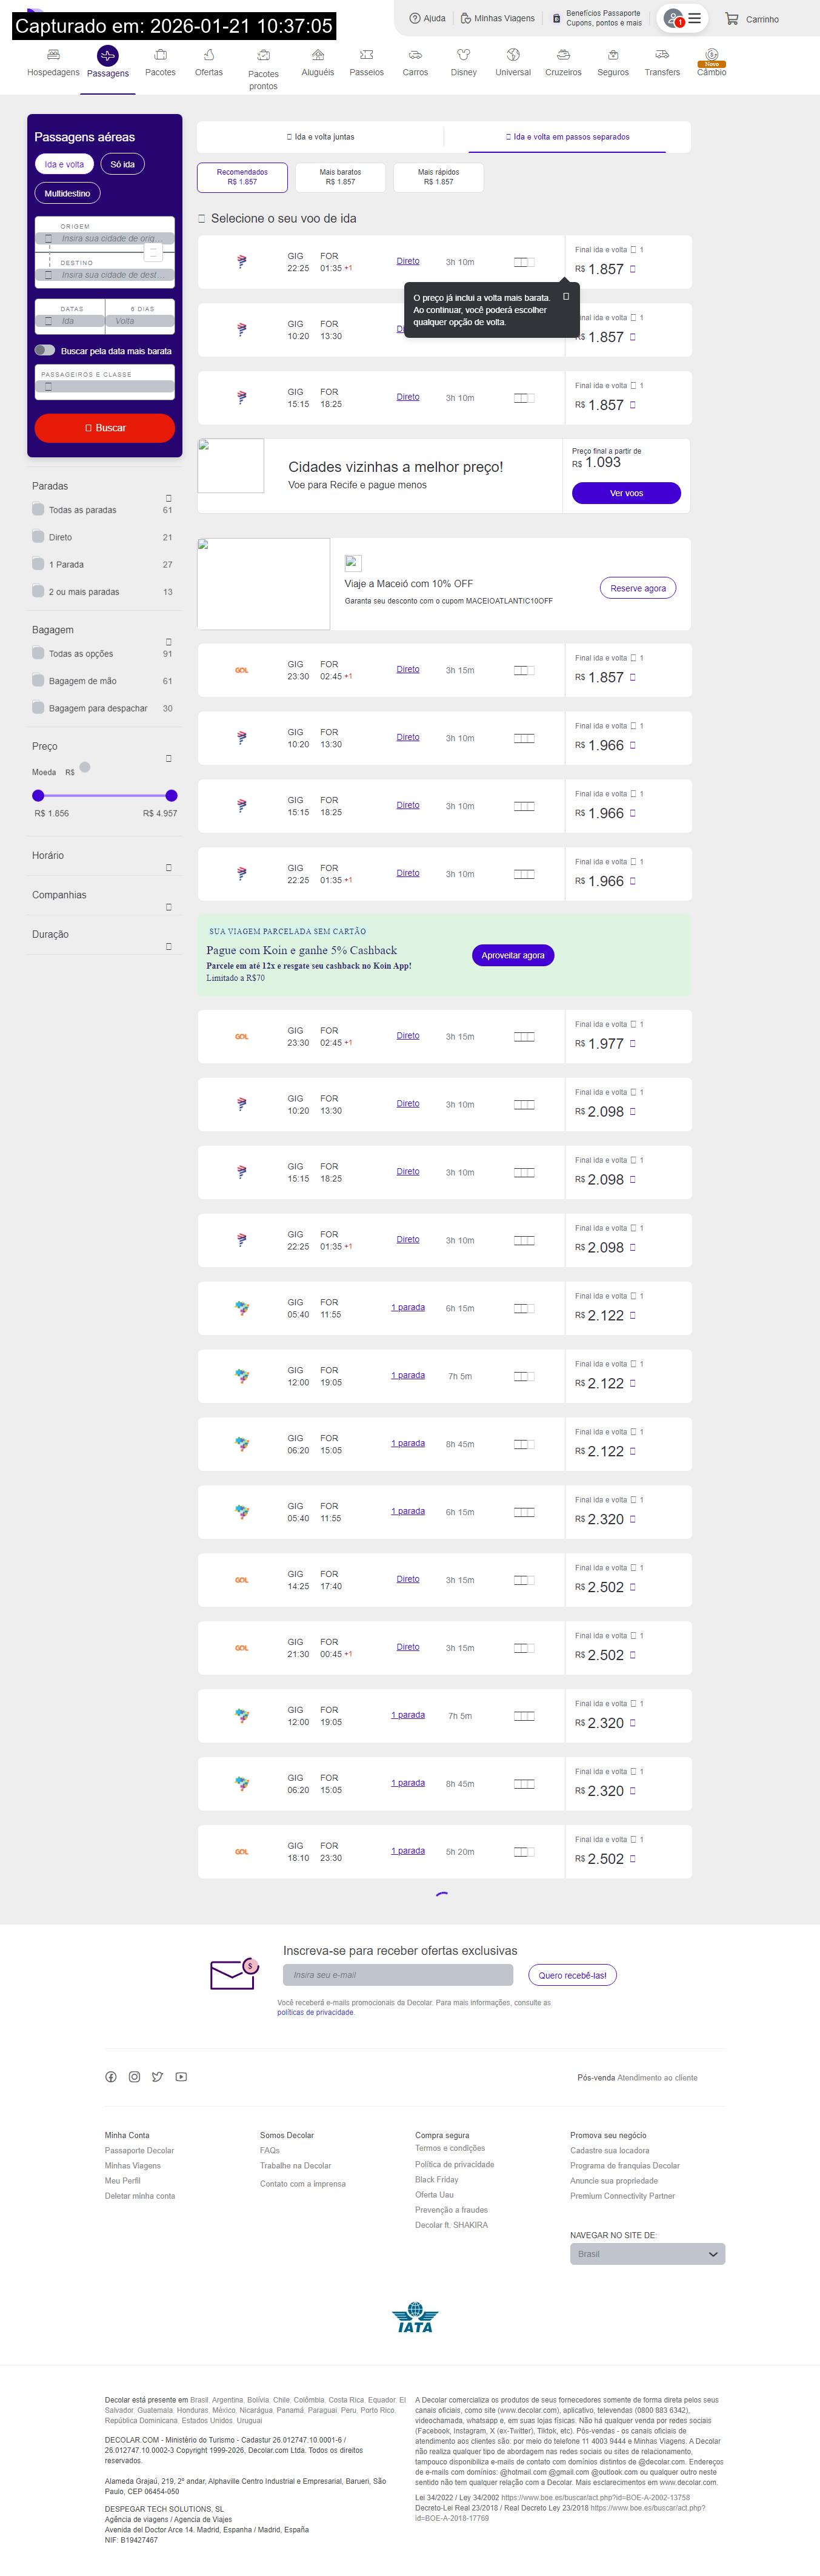Image resolution: width=820 pixels, height=2576 pixels.
Task: Check the Bagagem de mão filter
Action: coord(38,681)
